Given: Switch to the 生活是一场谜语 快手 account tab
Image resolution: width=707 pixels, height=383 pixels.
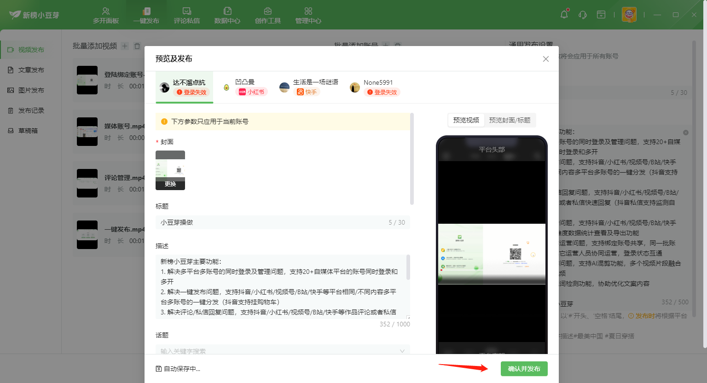Looking at the screenshot, I should [309, 87].
